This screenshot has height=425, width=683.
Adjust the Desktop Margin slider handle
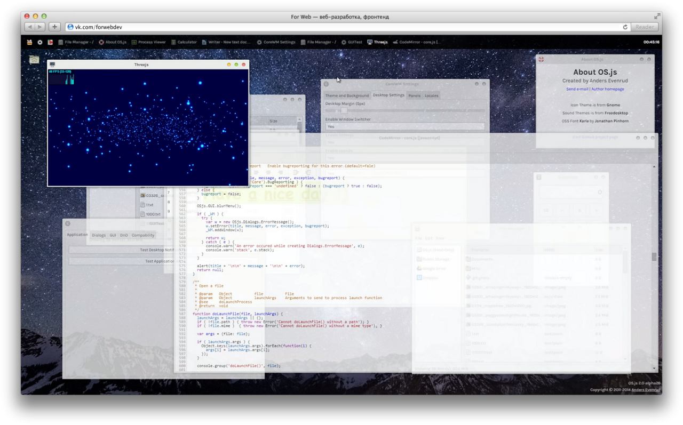[x=344, y=110]
